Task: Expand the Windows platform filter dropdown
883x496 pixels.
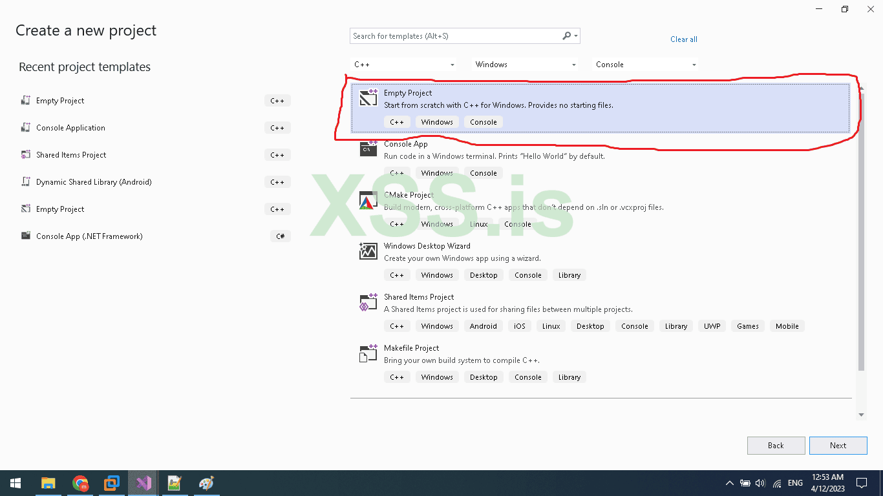Action: (x=525, y=65)
